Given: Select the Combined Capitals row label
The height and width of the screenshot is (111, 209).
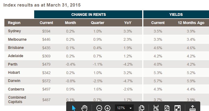Looking at the screenshot, I should [17, 100].
